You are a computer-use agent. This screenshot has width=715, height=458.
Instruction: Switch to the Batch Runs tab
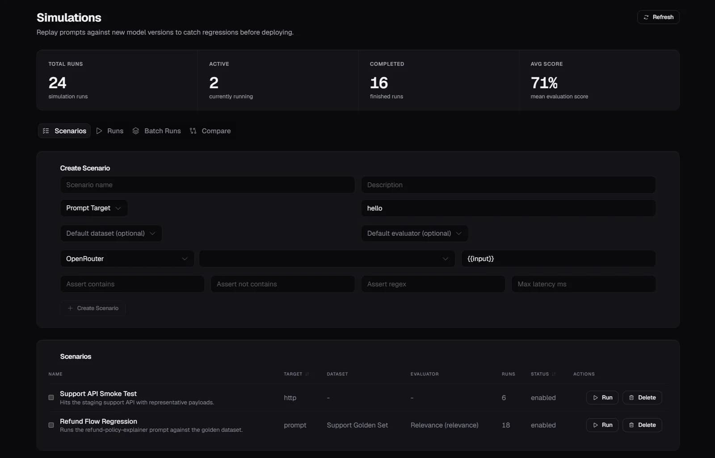(157, 131)
